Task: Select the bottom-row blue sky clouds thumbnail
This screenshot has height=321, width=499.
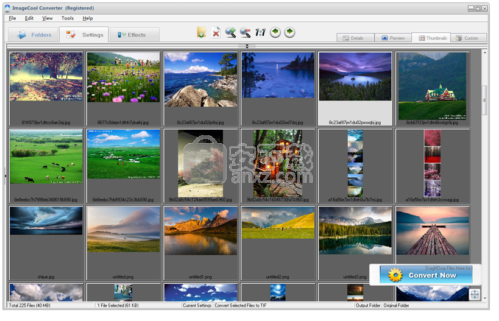Action: pyautogui.click(x=201, y=292)
